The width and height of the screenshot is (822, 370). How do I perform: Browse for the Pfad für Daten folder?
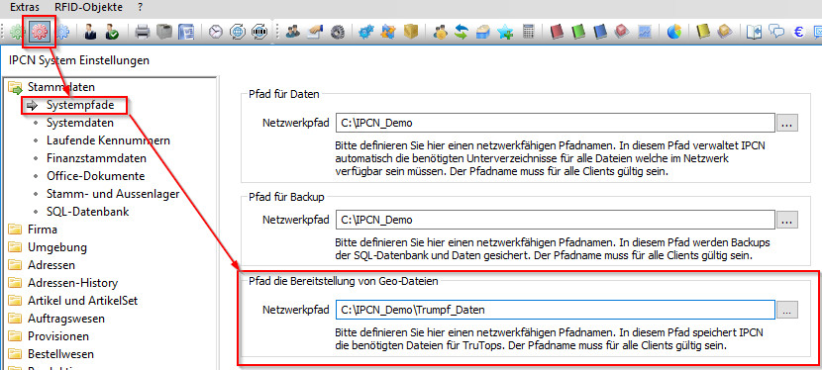(x=787, y=124)
